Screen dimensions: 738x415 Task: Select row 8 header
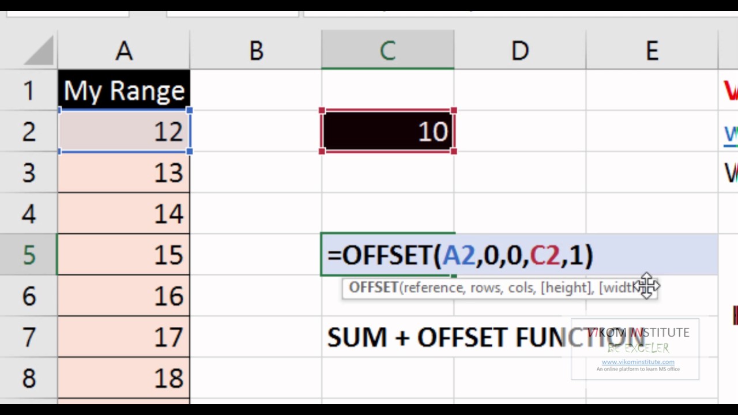29,378
